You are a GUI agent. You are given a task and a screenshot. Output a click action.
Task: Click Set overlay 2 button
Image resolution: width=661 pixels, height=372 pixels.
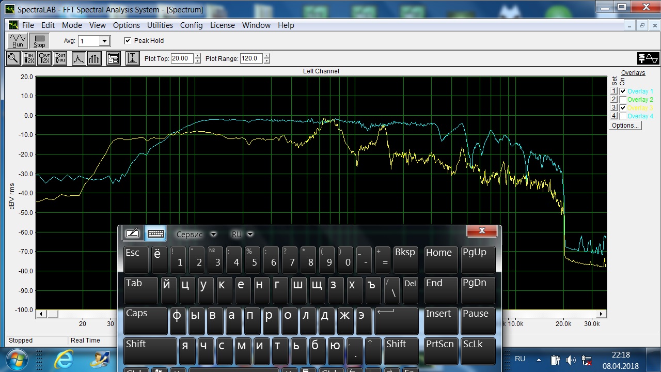pos(614,100)
